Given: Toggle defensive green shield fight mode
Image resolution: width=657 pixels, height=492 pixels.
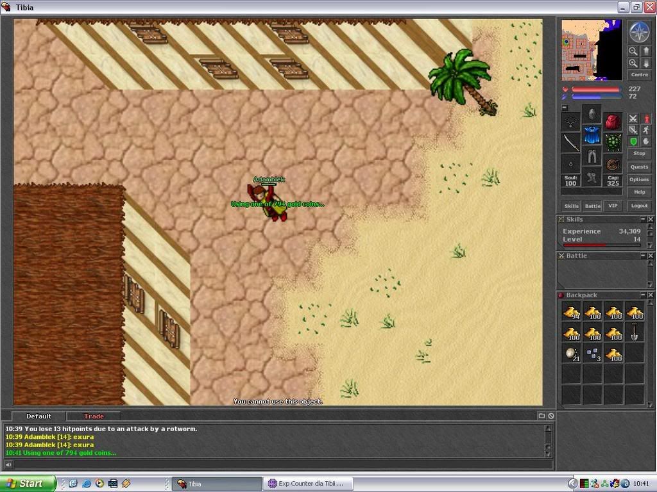Looking at the screenshot, I should click(x=633, y=142).
